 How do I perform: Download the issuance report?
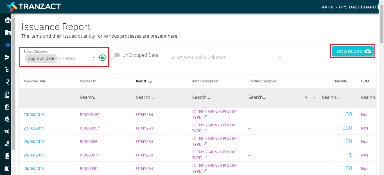click(353, 51)
